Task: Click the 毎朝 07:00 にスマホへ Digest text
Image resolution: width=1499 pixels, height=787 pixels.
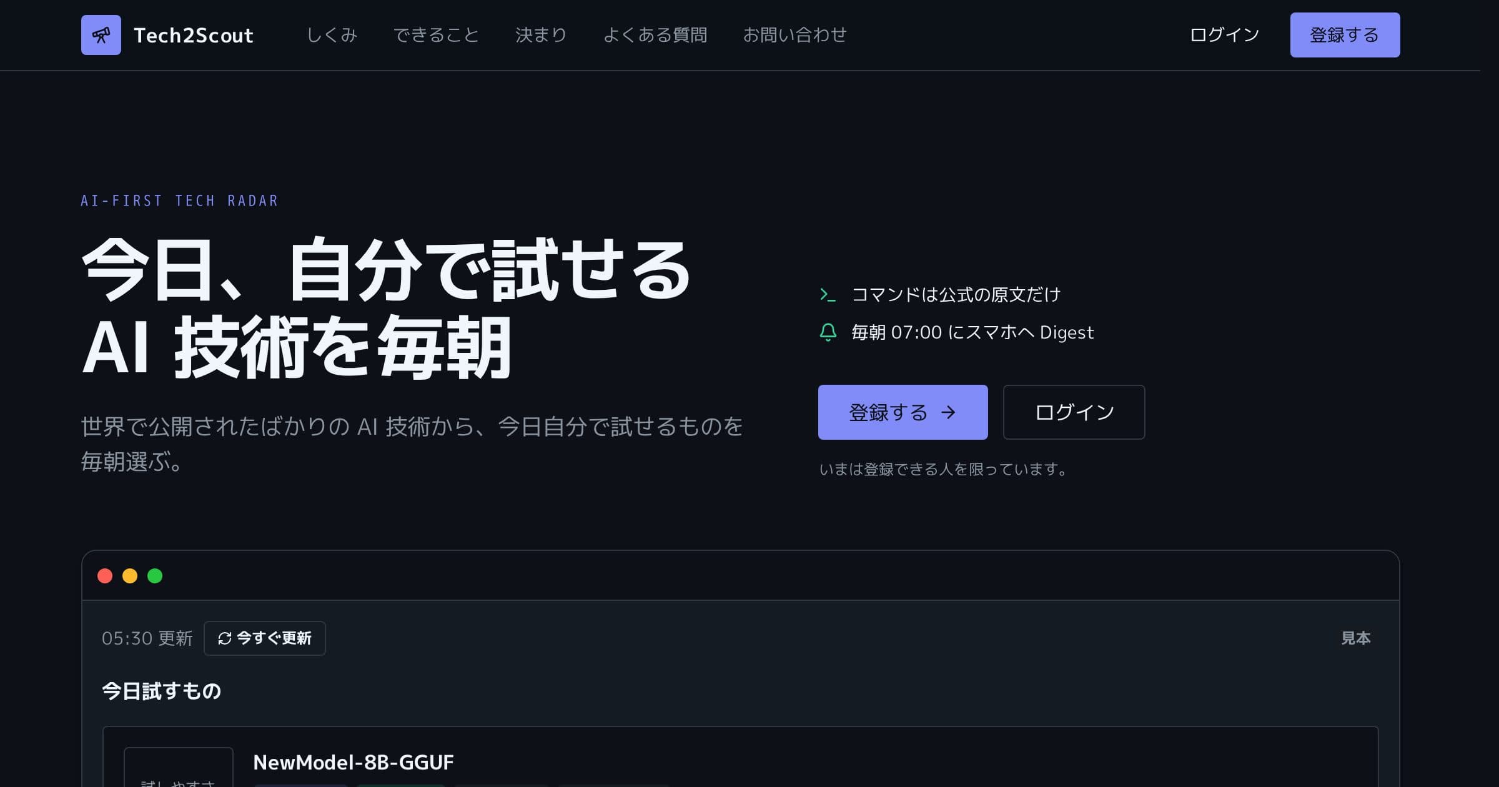Action: (x=972, y=332)
